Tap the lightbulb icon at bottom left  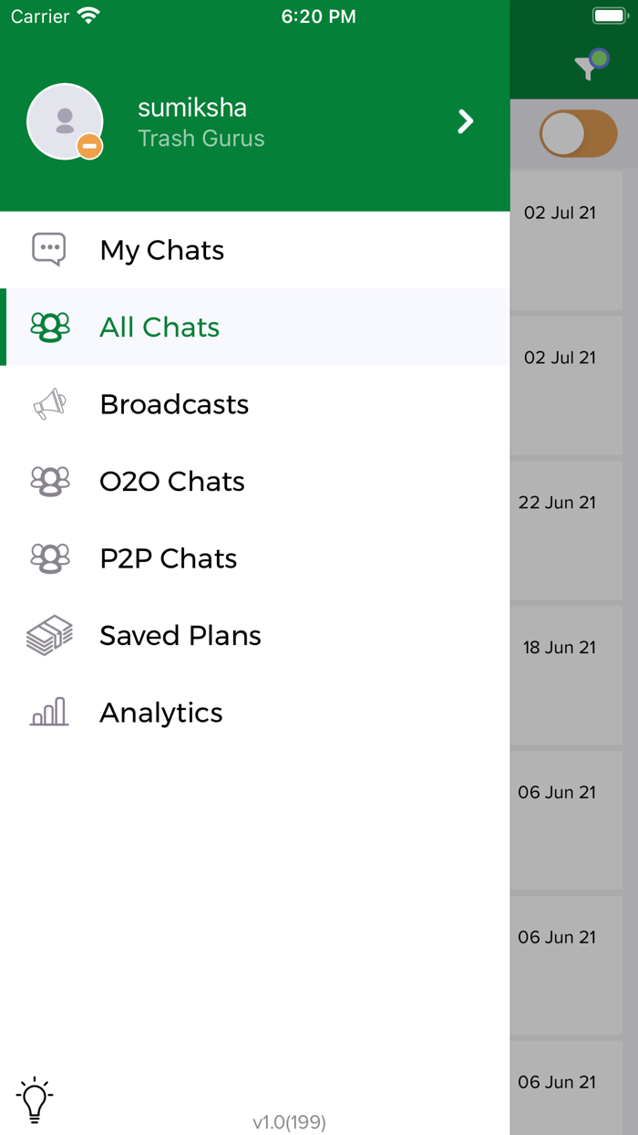36,1100
